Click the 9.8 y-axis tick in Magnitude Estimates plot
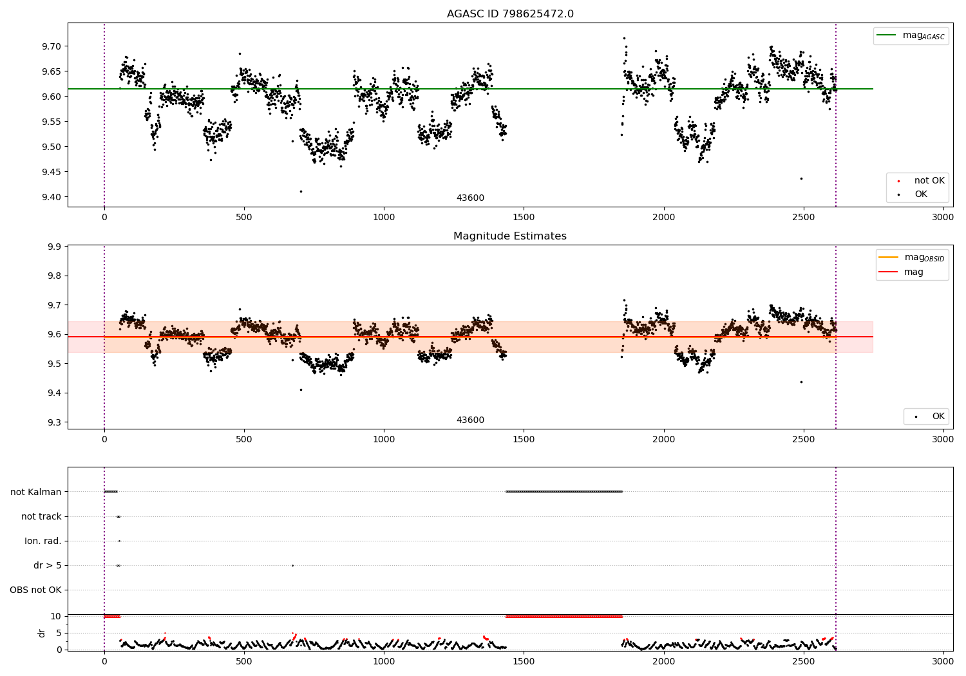The width and height of the screenshot is (966, 676). click(55, 276)
